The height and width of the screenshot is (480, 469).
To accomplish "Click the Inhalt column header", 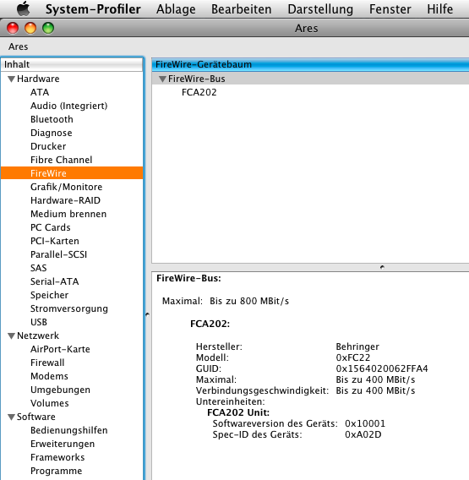I will (x=72, y=64).
